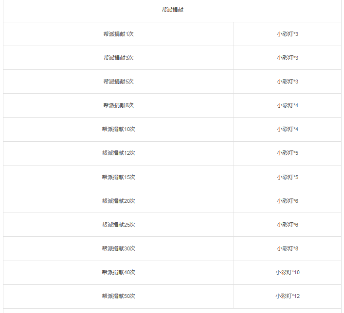Select 小彩灯*4 reward for 8次 row

coord(288,105)
